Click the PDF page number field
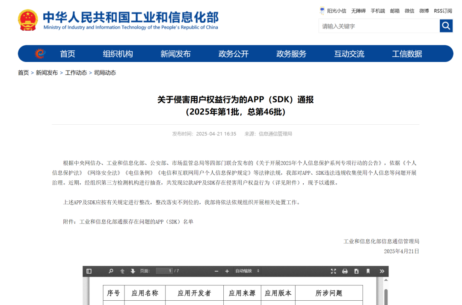Viewport: 462px width, 305px height. pyautogui.click(x=164, y=271)
